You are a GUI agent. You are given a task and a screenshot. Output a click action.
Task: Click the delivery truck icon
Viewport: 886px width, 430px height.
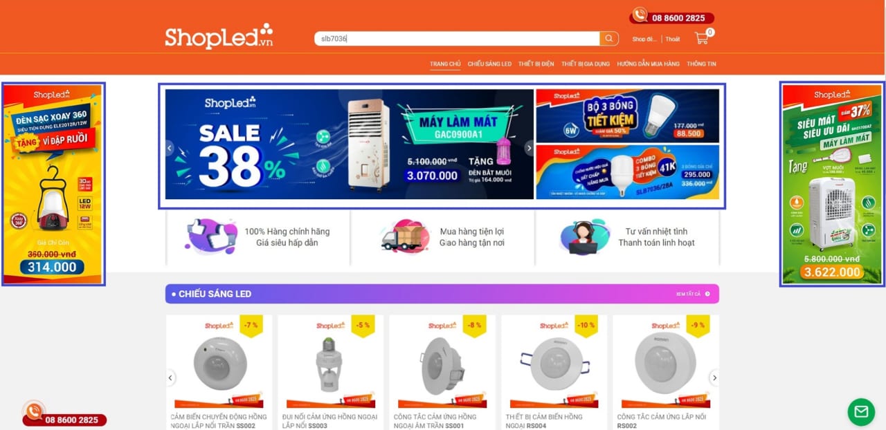click(x=404, y=237)
